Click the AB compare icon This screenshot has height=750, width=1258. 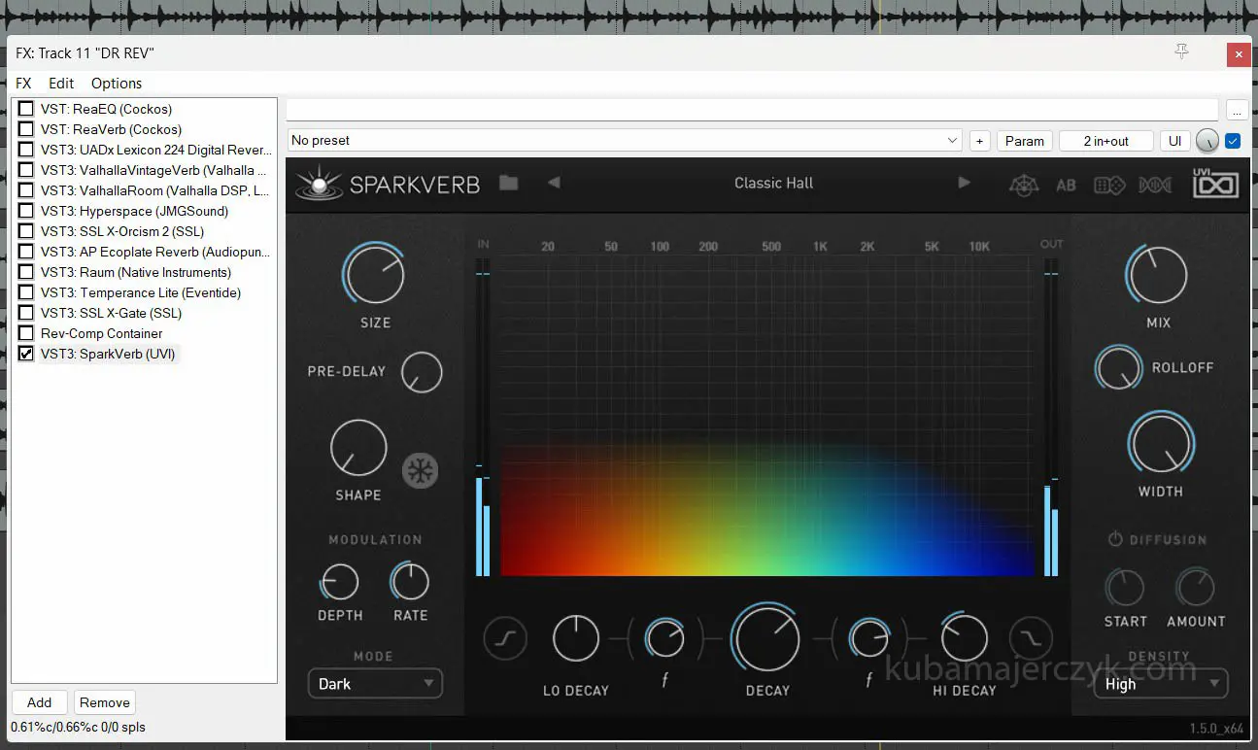click(x=1066, y=185)
